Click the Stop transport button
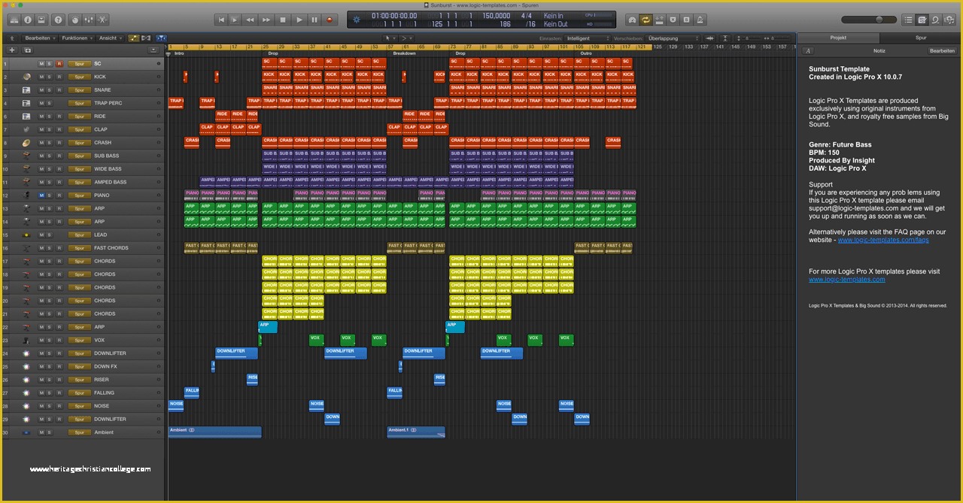This screenshot has width=963, height=503. click(283, 20)
